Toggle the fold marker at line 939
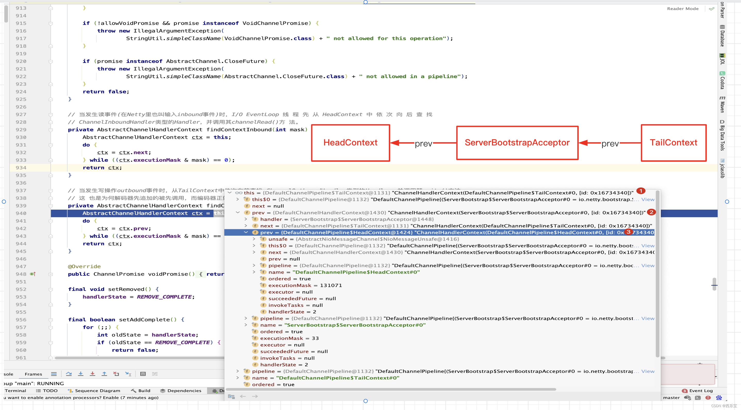The image size is (741, 410). (x=51, y=206)
